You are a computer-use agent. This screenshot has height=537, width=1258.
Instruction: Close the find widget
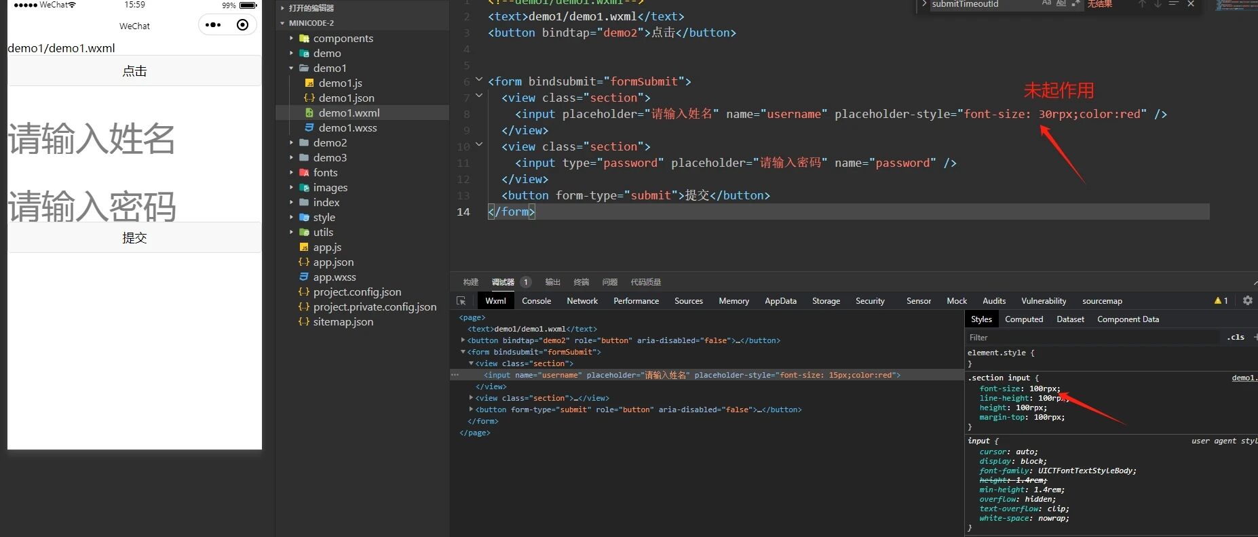tap(1191, 4)
